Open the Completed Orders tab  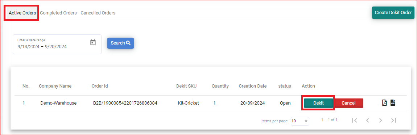coord(58,13)
